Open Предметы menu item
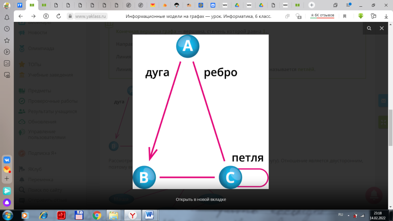The image size is (393, 221). [x=39, y=91]
